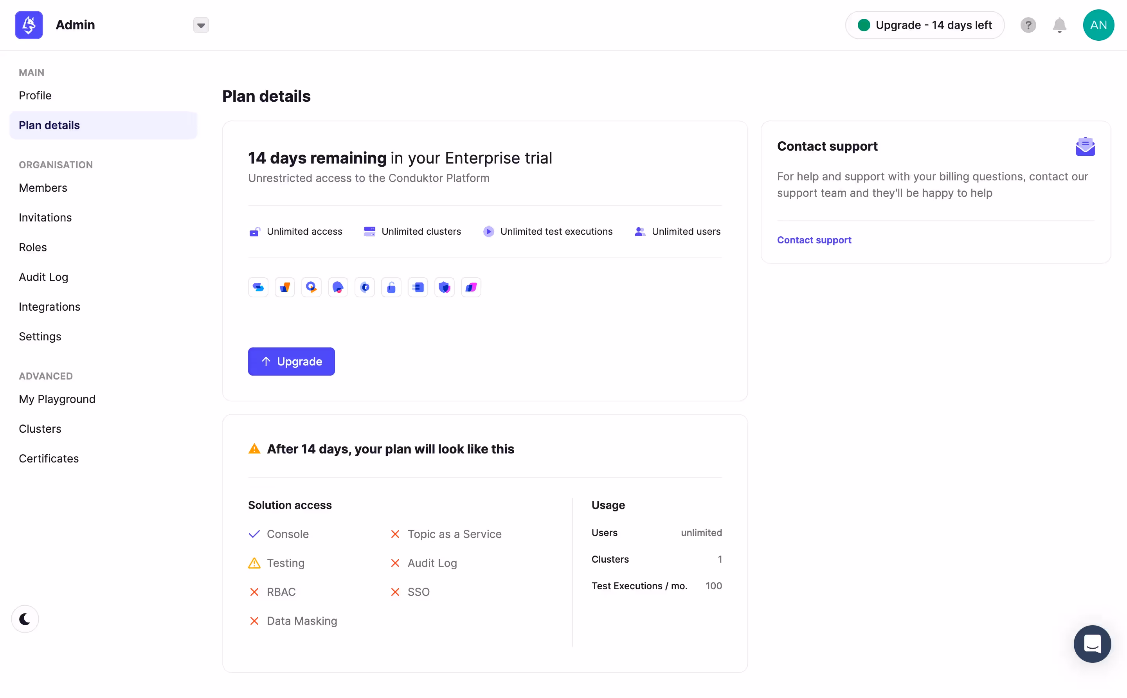Open My Playground from the sidebar
This screenshot has width=1127, height=698.
tap(57, 399)
